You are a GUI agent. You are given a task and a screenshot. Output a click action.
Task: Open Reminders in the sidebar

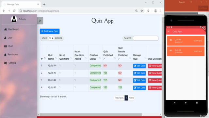[11, 54]
